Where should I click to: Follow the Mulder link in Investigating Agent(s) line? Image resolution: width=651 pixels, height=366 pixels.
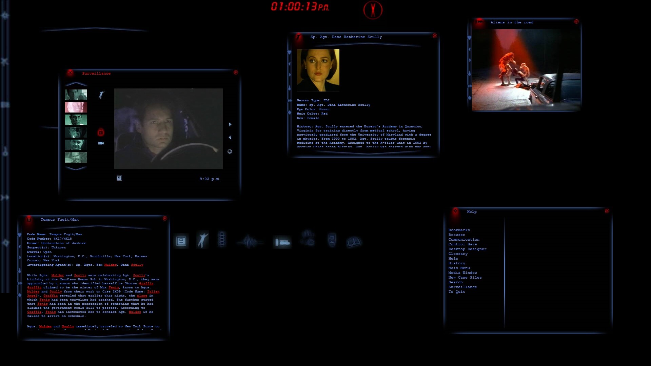point(110,265)
